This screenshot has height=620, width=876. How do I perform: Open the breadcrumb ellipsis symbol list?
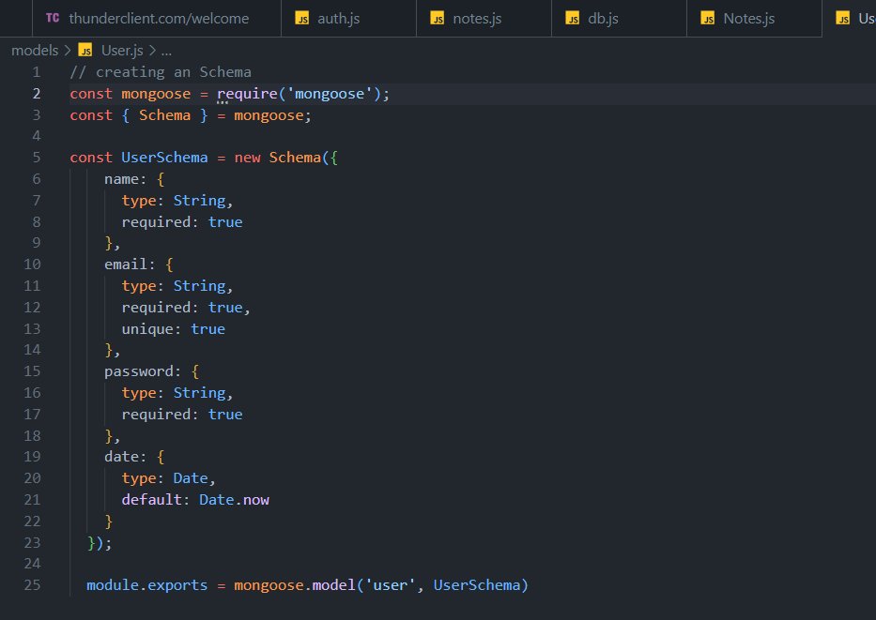pyautogui.click(x=166, y=52)
